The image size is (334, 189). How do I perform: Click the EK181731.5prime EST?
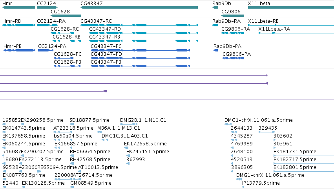(x=304, y=156)
